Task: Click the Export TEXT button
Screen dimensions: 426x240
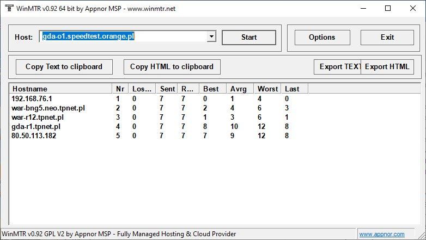Action: click(x=337, y=67)
